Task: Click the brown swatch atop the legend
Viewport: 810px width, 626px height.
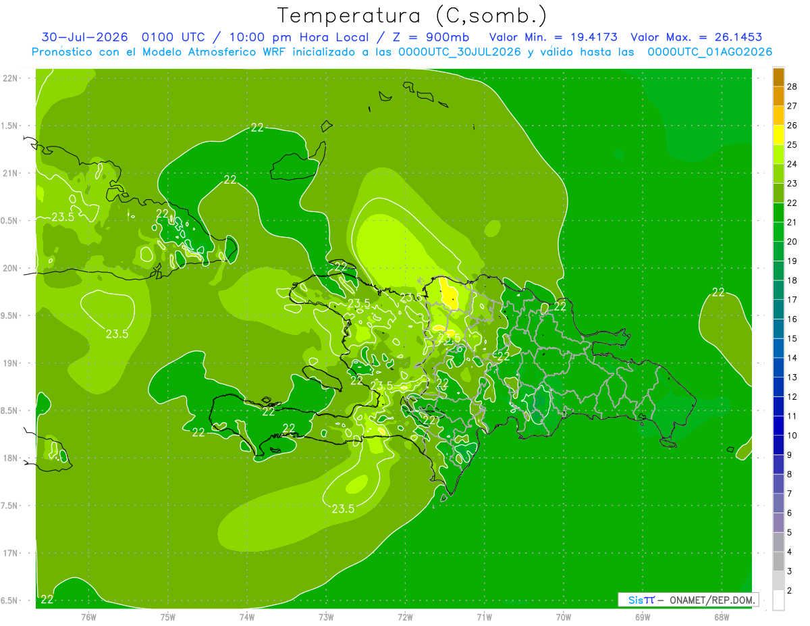Action: (x=778, y=77)
